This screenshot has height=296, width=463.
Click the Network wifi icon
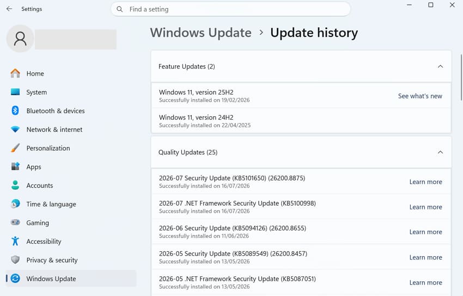point(15,129)
